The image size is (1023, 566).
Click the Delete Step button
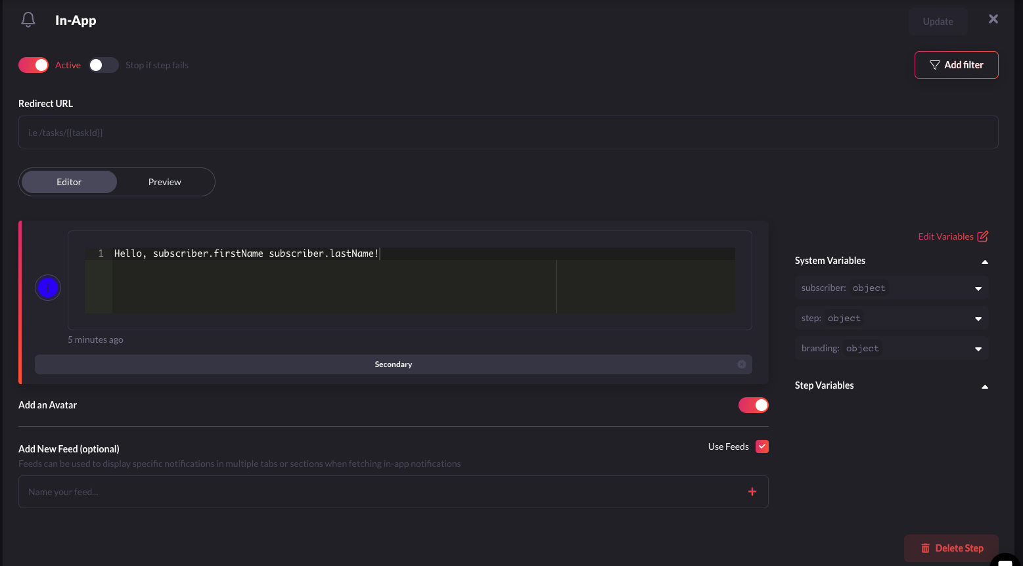951,548
